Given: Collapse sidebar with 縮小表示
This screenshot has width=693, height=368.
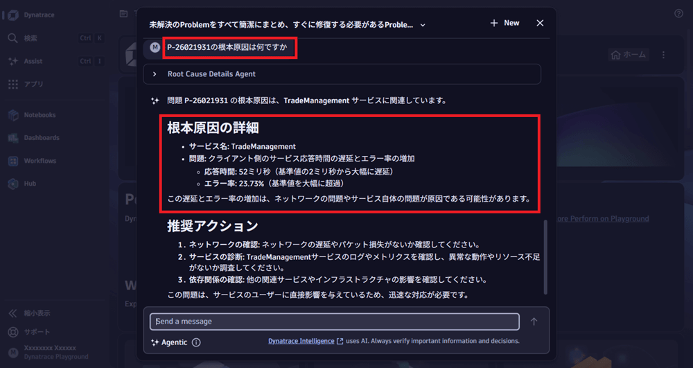Looking at the screenshot, I should (35, 313).
